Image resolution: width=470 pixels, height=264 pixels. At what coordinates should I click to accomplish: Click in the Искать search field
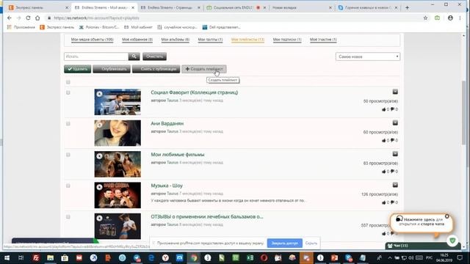click(96, 56)
